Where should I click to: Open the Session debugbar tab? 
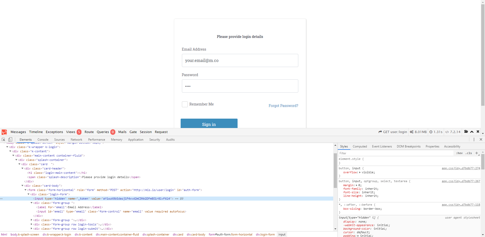(146, 132)
